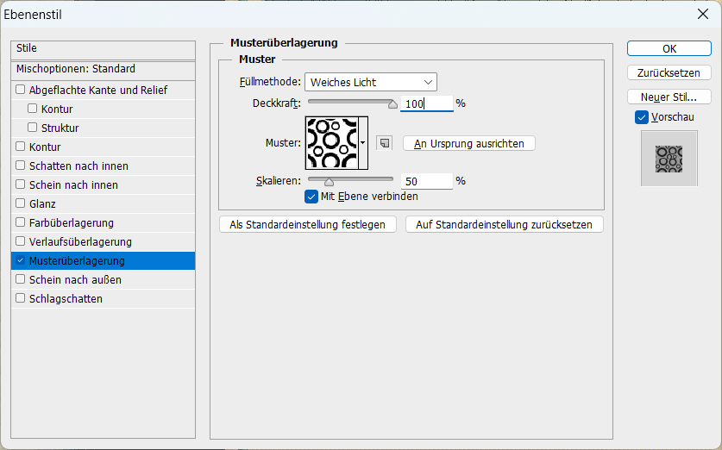Viewport: 722px width, 450px height.
Task: Create new preset from current pattern icon
Action: point(385,143)
